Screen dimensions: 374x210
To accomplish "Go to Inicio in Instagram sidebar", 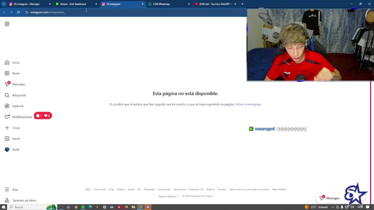I will (12, 62).
